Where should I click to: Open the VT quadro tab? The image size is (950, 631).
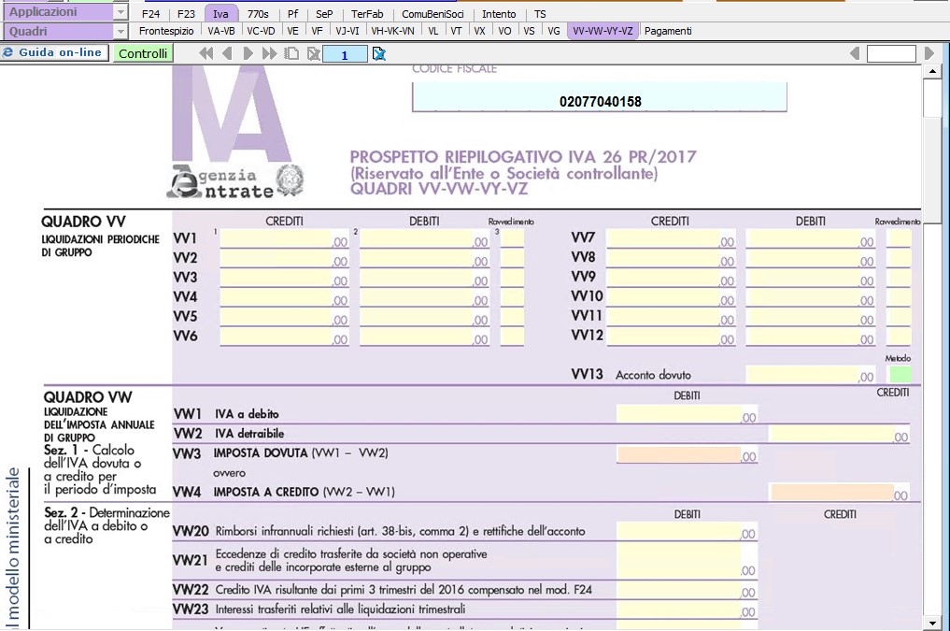(456, 31)
